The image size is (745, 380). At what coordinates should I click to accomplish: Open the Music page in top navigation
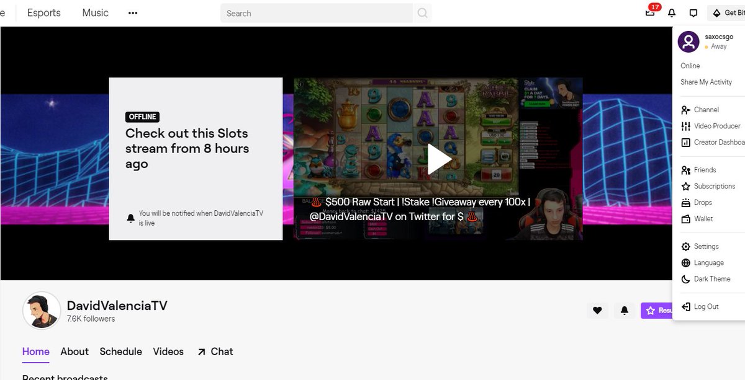[95, 12]
